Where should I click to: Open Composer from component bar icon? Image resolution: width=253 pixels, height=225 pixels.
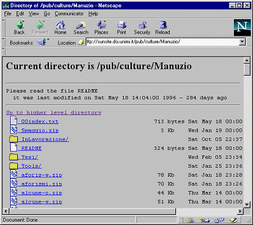coord(233,220)
